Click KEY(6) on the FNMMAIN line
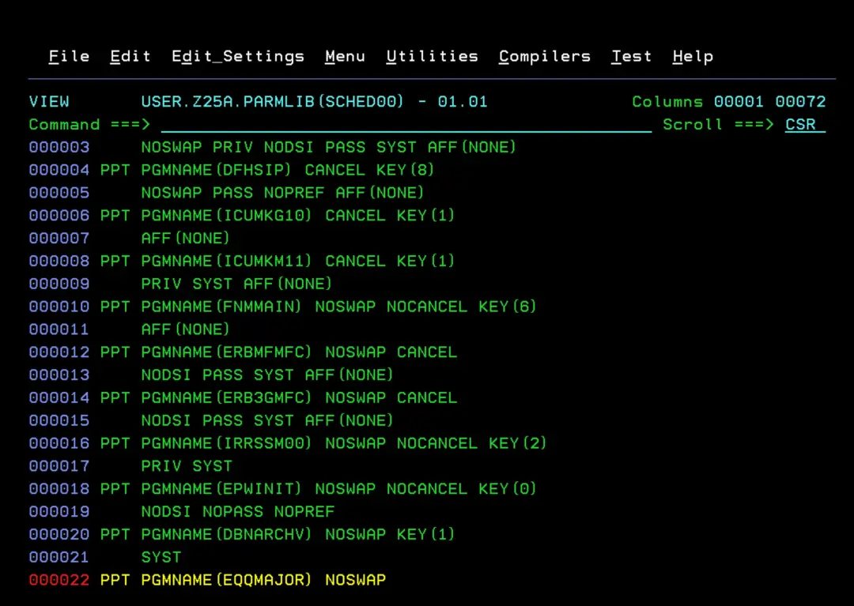854x606 pixels. coord(508,307)
